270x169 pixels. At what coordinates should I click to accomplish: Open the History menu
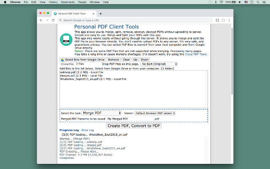(53, 2)
